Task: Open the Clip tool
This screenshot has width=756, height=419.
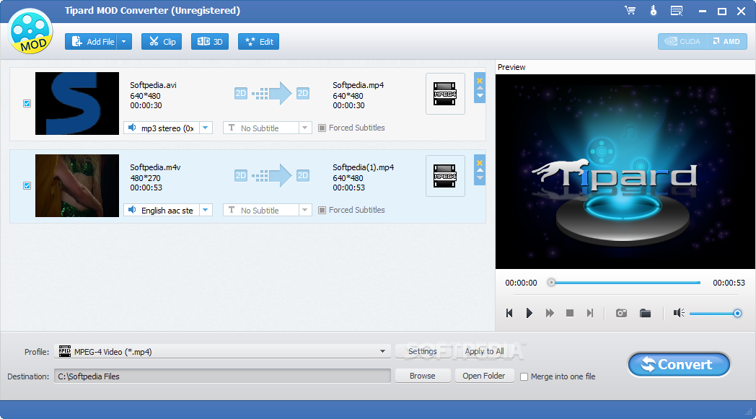Action: [162, 41]
